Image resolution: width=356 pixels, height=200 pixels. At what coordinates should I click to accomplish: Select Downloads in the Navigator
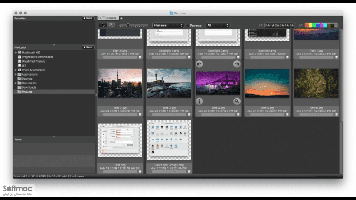click(29, 87)
